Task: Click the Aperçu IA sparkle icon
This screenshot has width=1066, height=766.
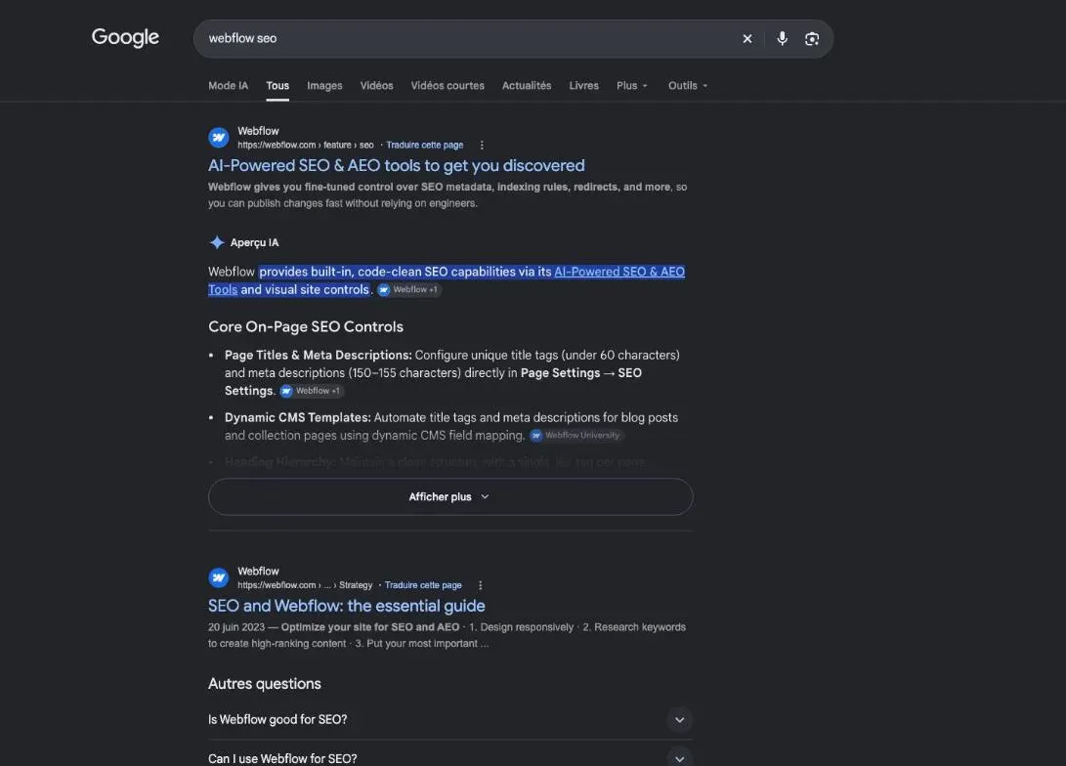Action: click(217, 242)
